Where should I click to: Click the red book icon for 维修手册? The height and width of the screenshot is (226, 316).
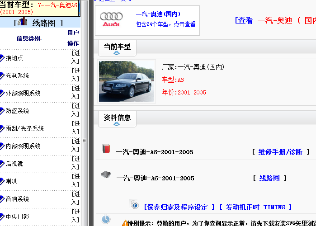[x=106, y=148]
